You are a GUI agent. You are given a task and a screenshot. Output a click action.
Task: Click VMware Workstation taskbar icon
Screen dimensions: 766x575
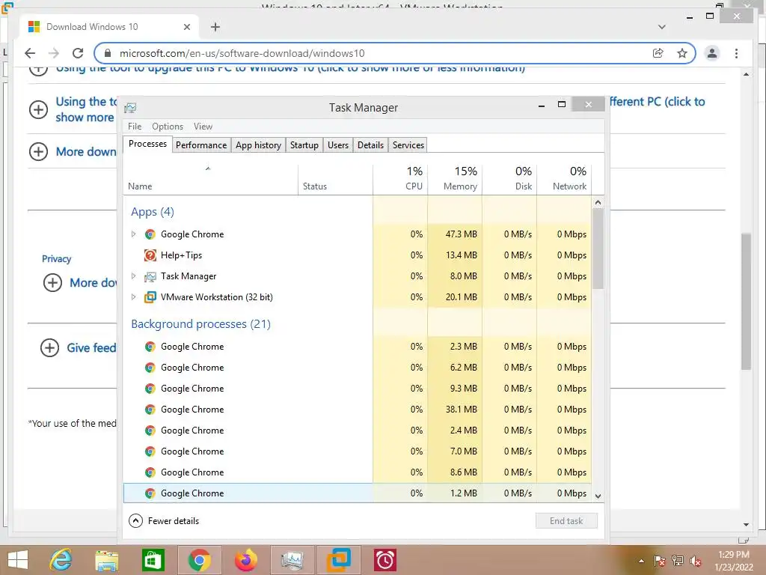(x=338, y=560)
